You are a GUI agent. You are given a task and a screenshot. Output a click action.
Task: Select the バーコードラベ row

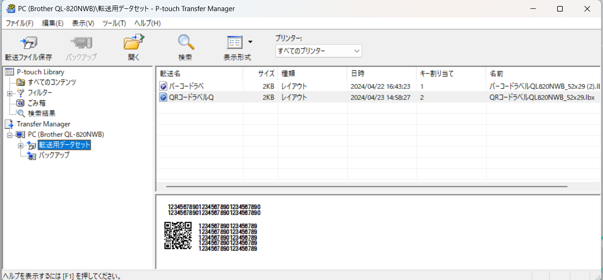click(378, 86)
